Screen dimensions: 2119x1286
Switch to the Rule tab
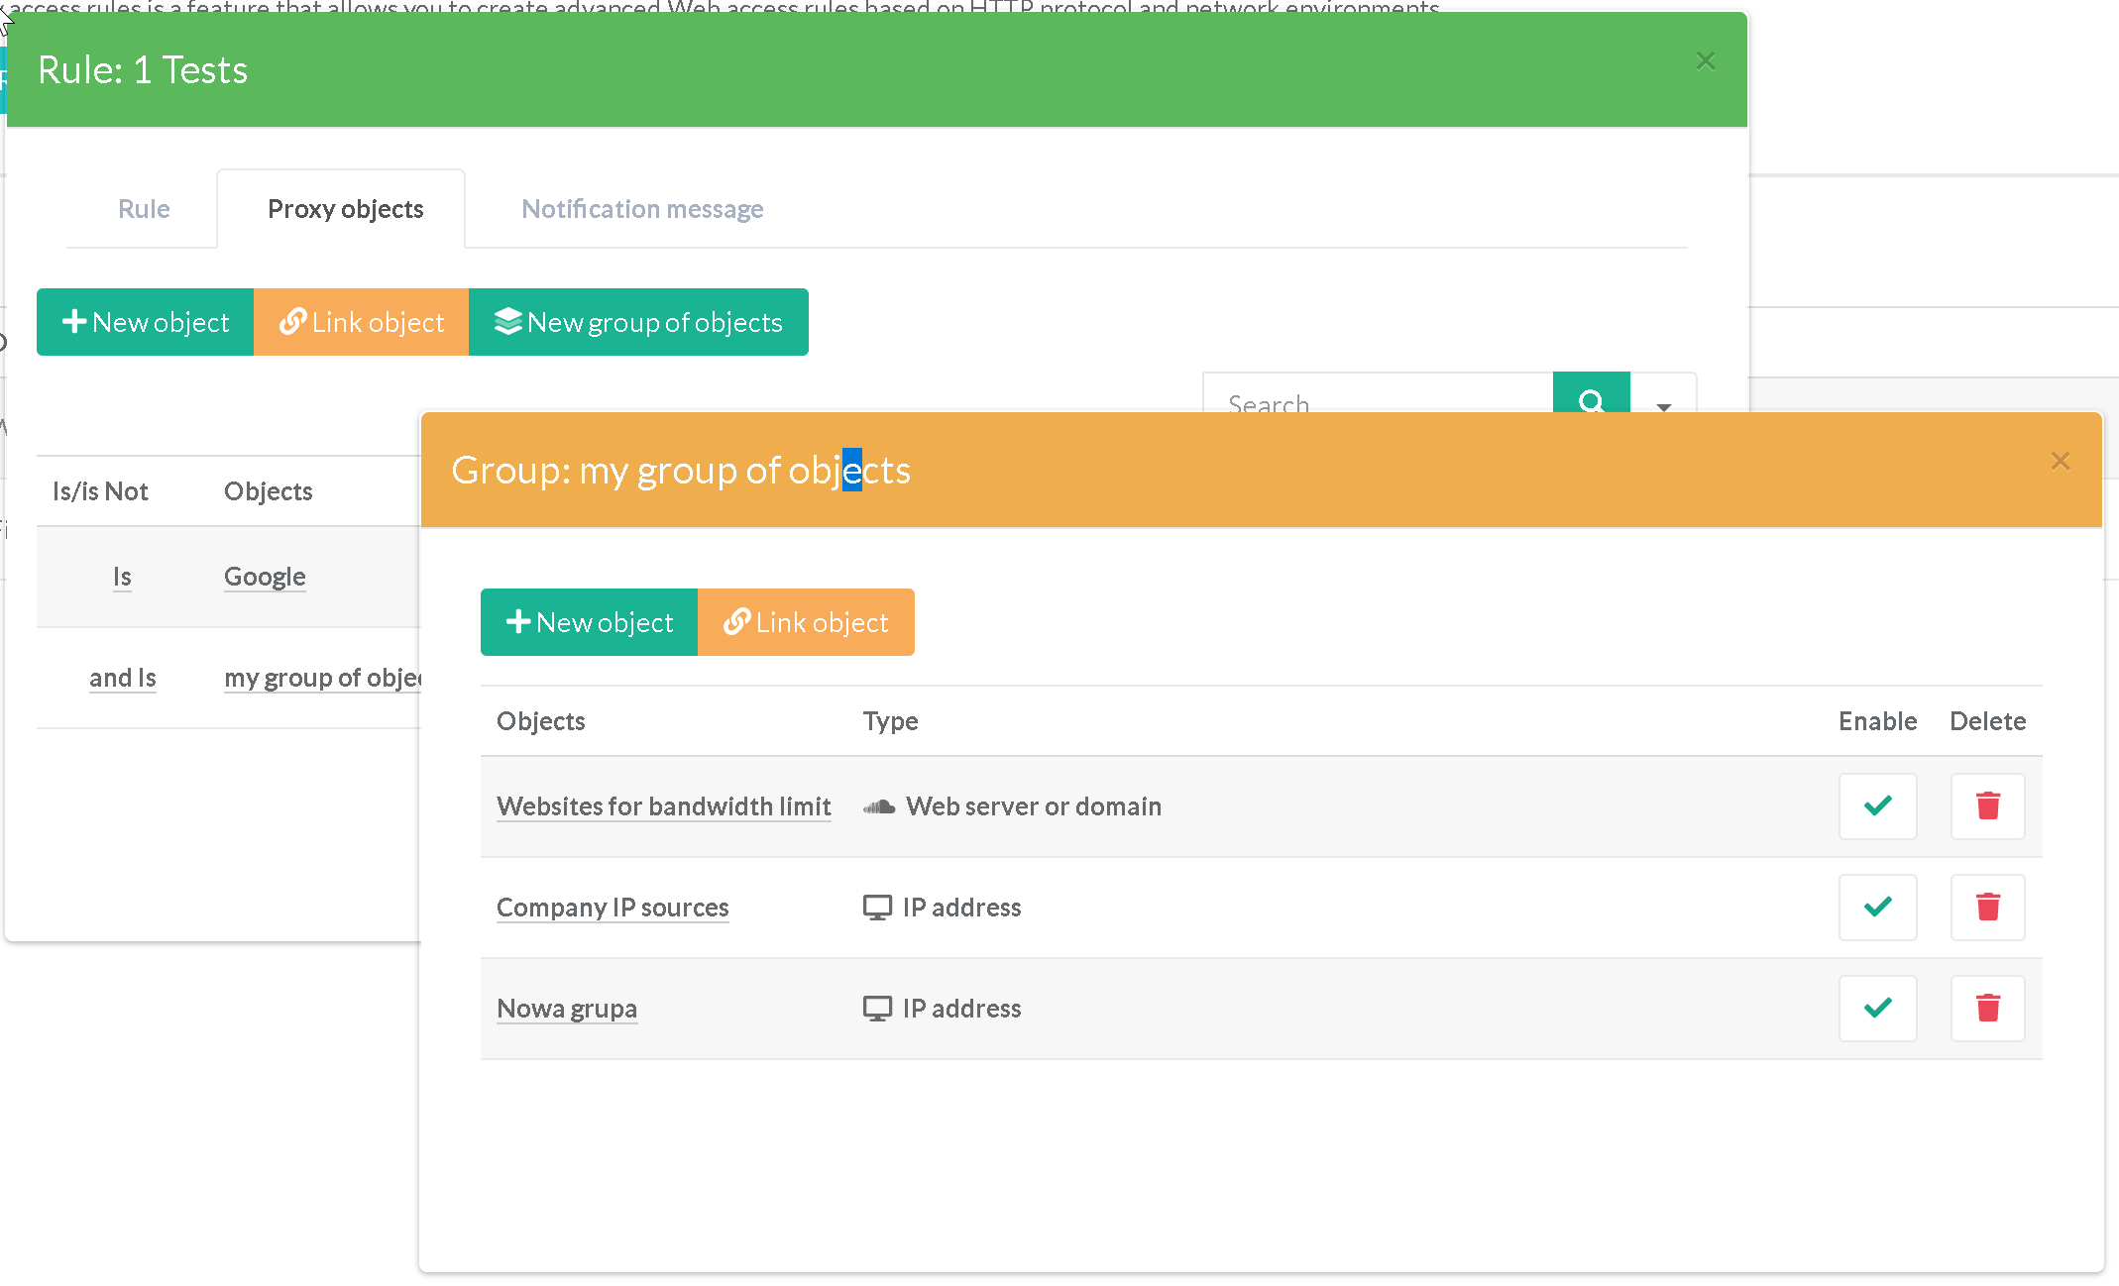pyautogui.click(x=144, y=209)
